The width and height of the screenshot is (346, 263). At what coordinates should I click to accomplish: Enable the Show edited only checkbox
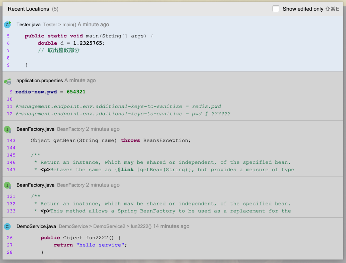(x=276, y=9)
